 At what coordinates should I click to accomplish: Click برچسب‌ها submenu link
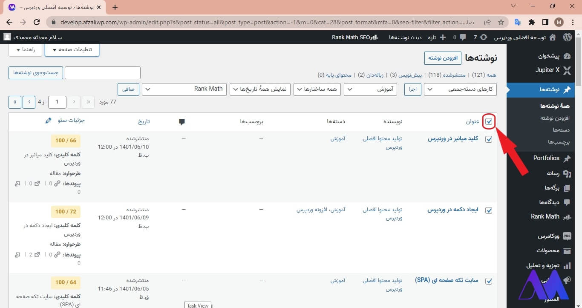[x=559, y=142]
